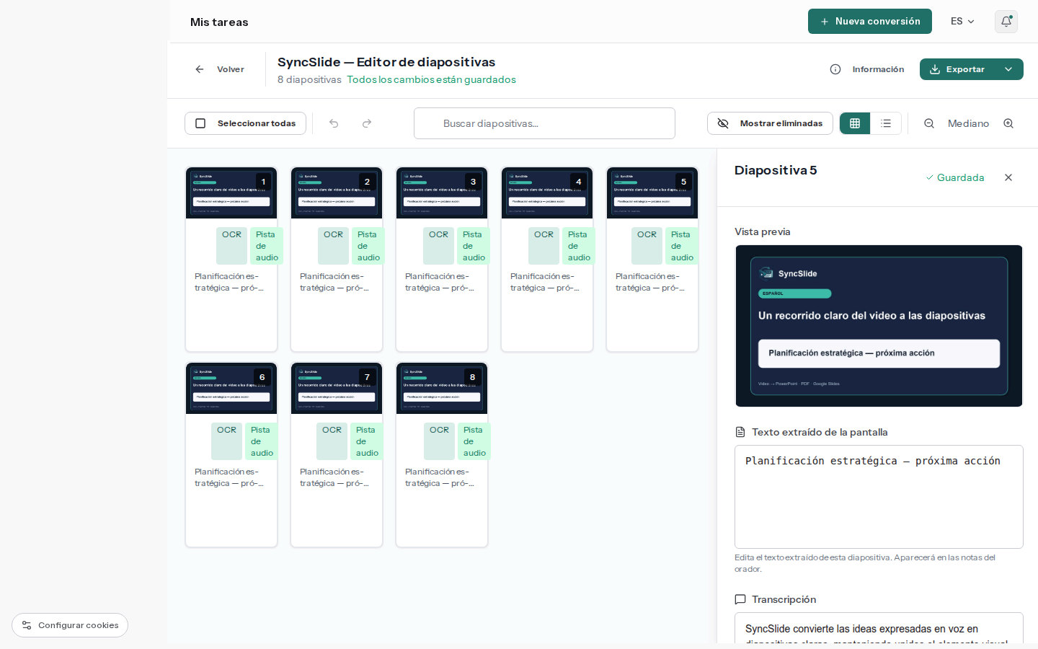This screenshot has width=1038, height=649.
Task: Click the info circle icon beside Información
Action: click(x=835, y=69)
